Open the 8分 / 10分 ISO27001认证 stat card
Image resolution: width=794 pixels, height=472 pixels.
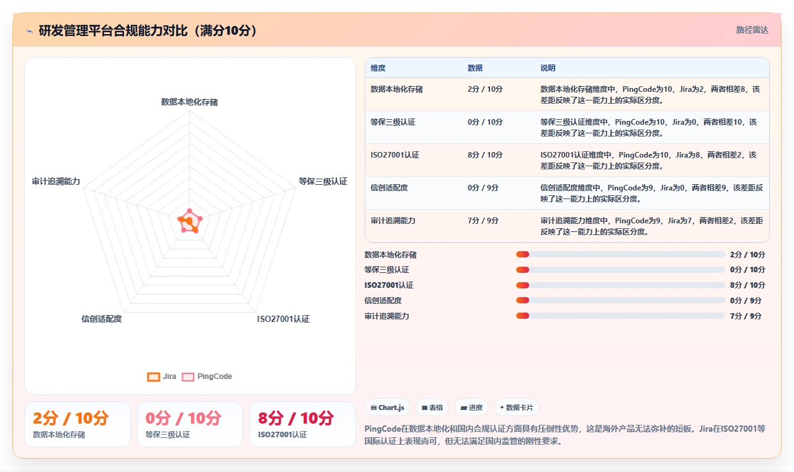(303, 424)
